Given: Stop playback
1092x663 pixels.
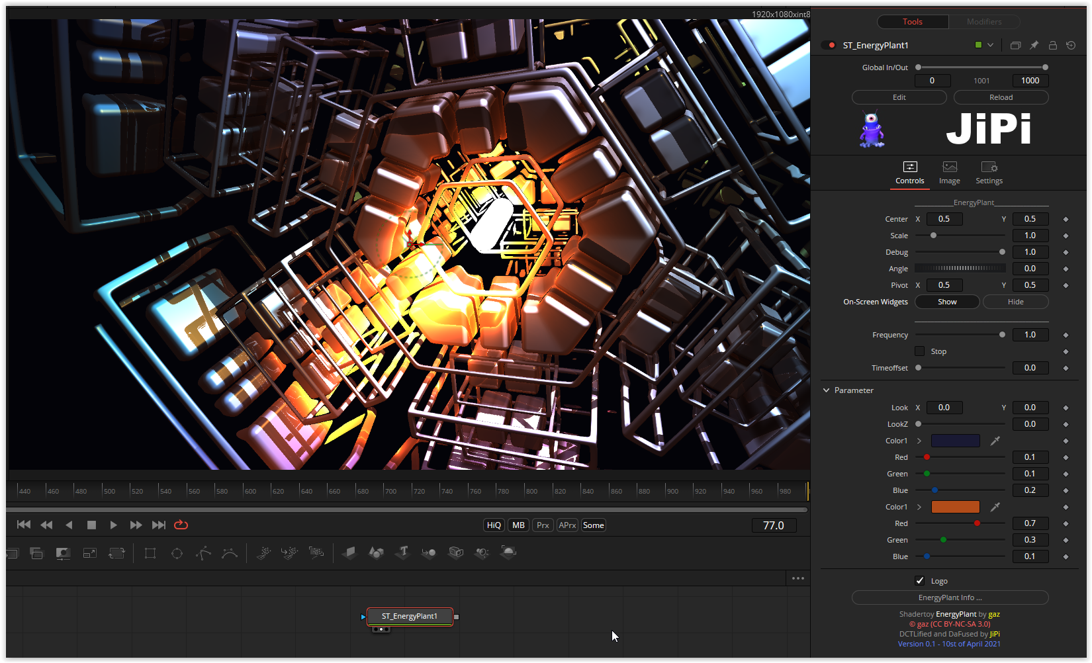Looking at the screenshot, I should pyautogui.click(x=91, y=525).
